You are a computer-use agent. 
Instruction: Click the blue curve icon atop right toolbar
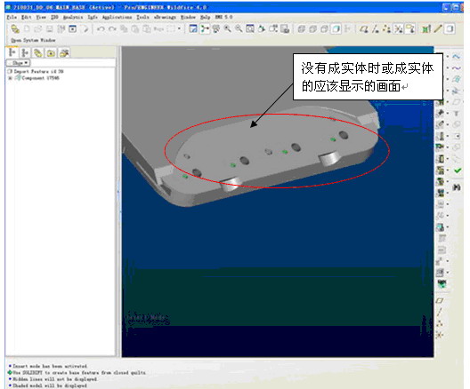click(x=457, y=57)
